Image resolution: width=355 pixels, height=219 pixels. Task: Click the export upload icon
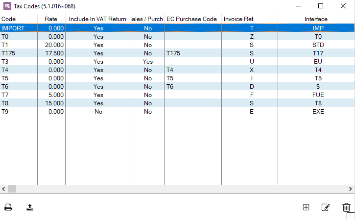click(30, 207)
